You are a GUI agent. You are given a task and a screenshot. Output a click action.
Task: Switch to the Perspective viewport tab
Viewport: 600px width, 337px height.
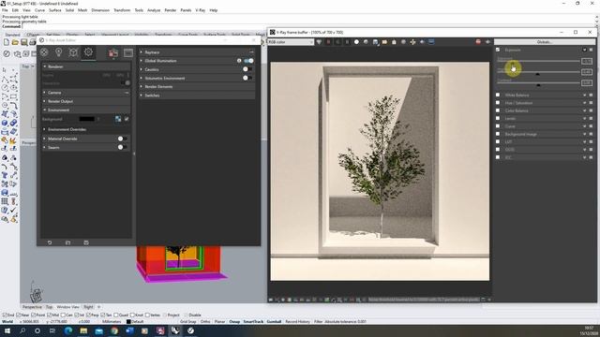[x=32, y=307]
